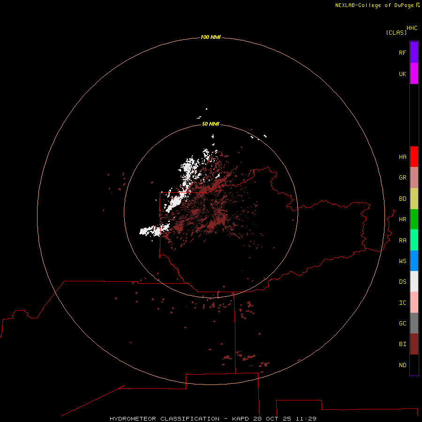Click the light green RA swatch
422x422 pixels.
(x=414, y=240)
